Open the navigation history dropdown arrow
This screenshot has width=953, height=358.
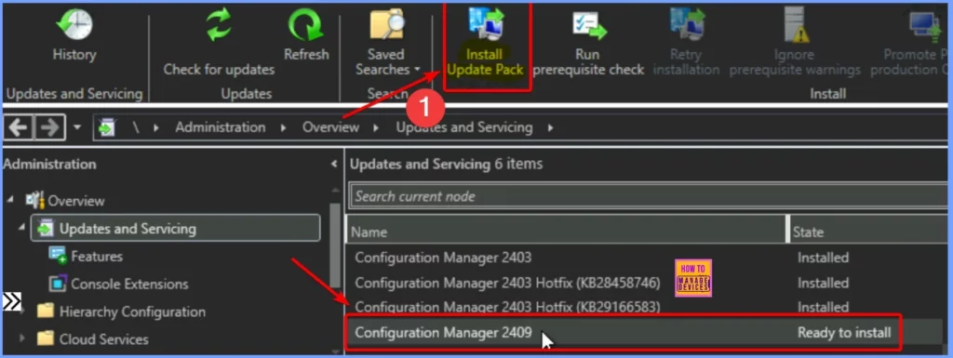coord(77,128)
